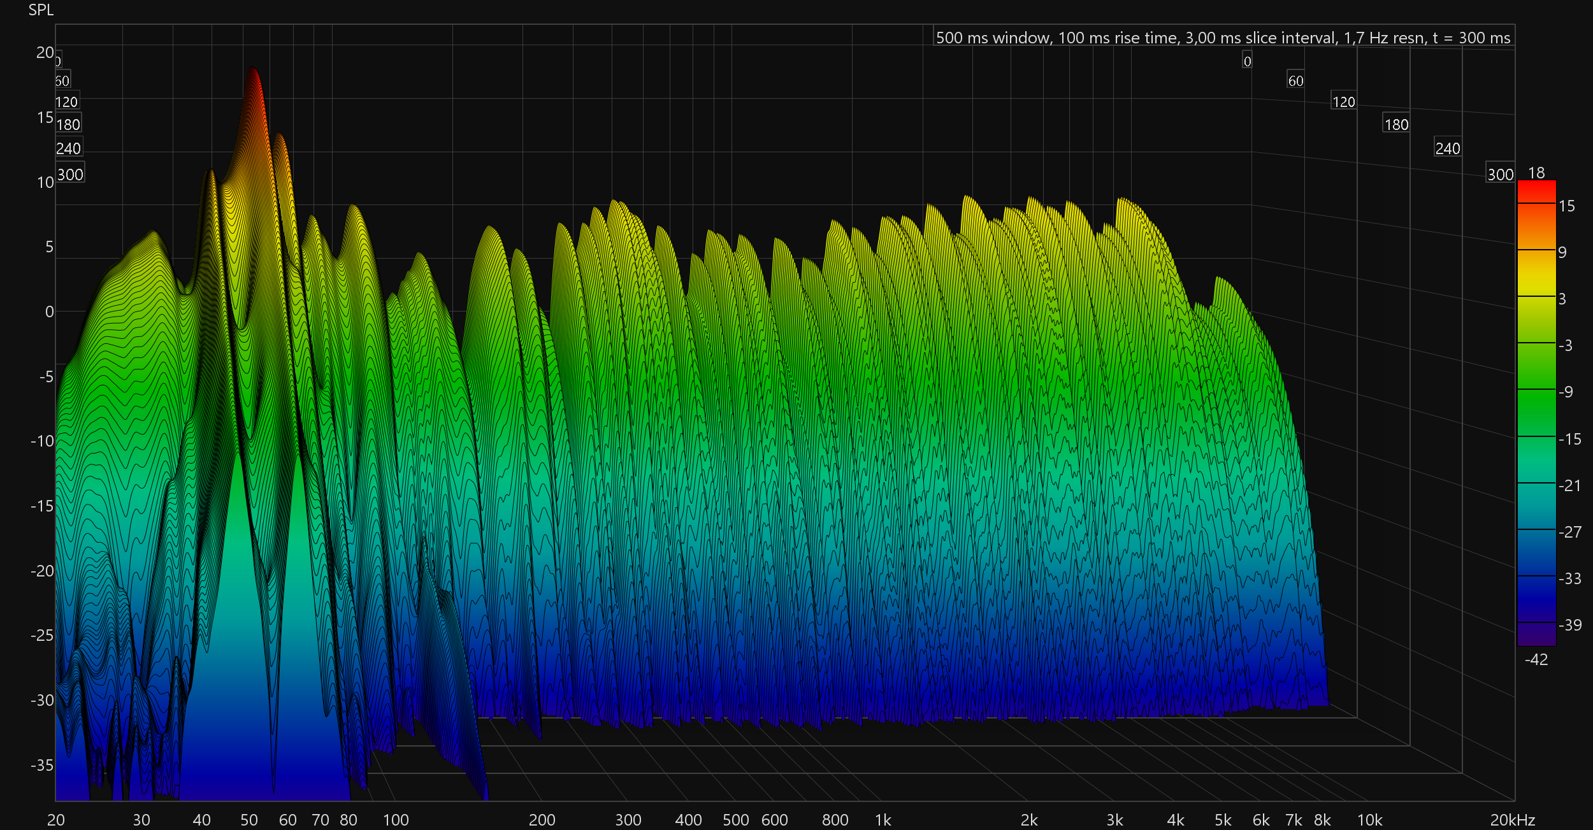
Task: Click the 600 Hz frequency axis label
Action: tap(775, 820)
